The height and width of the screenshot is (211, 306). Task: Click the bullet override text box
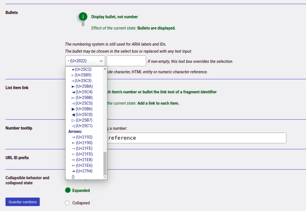click(x=126, y=61)
